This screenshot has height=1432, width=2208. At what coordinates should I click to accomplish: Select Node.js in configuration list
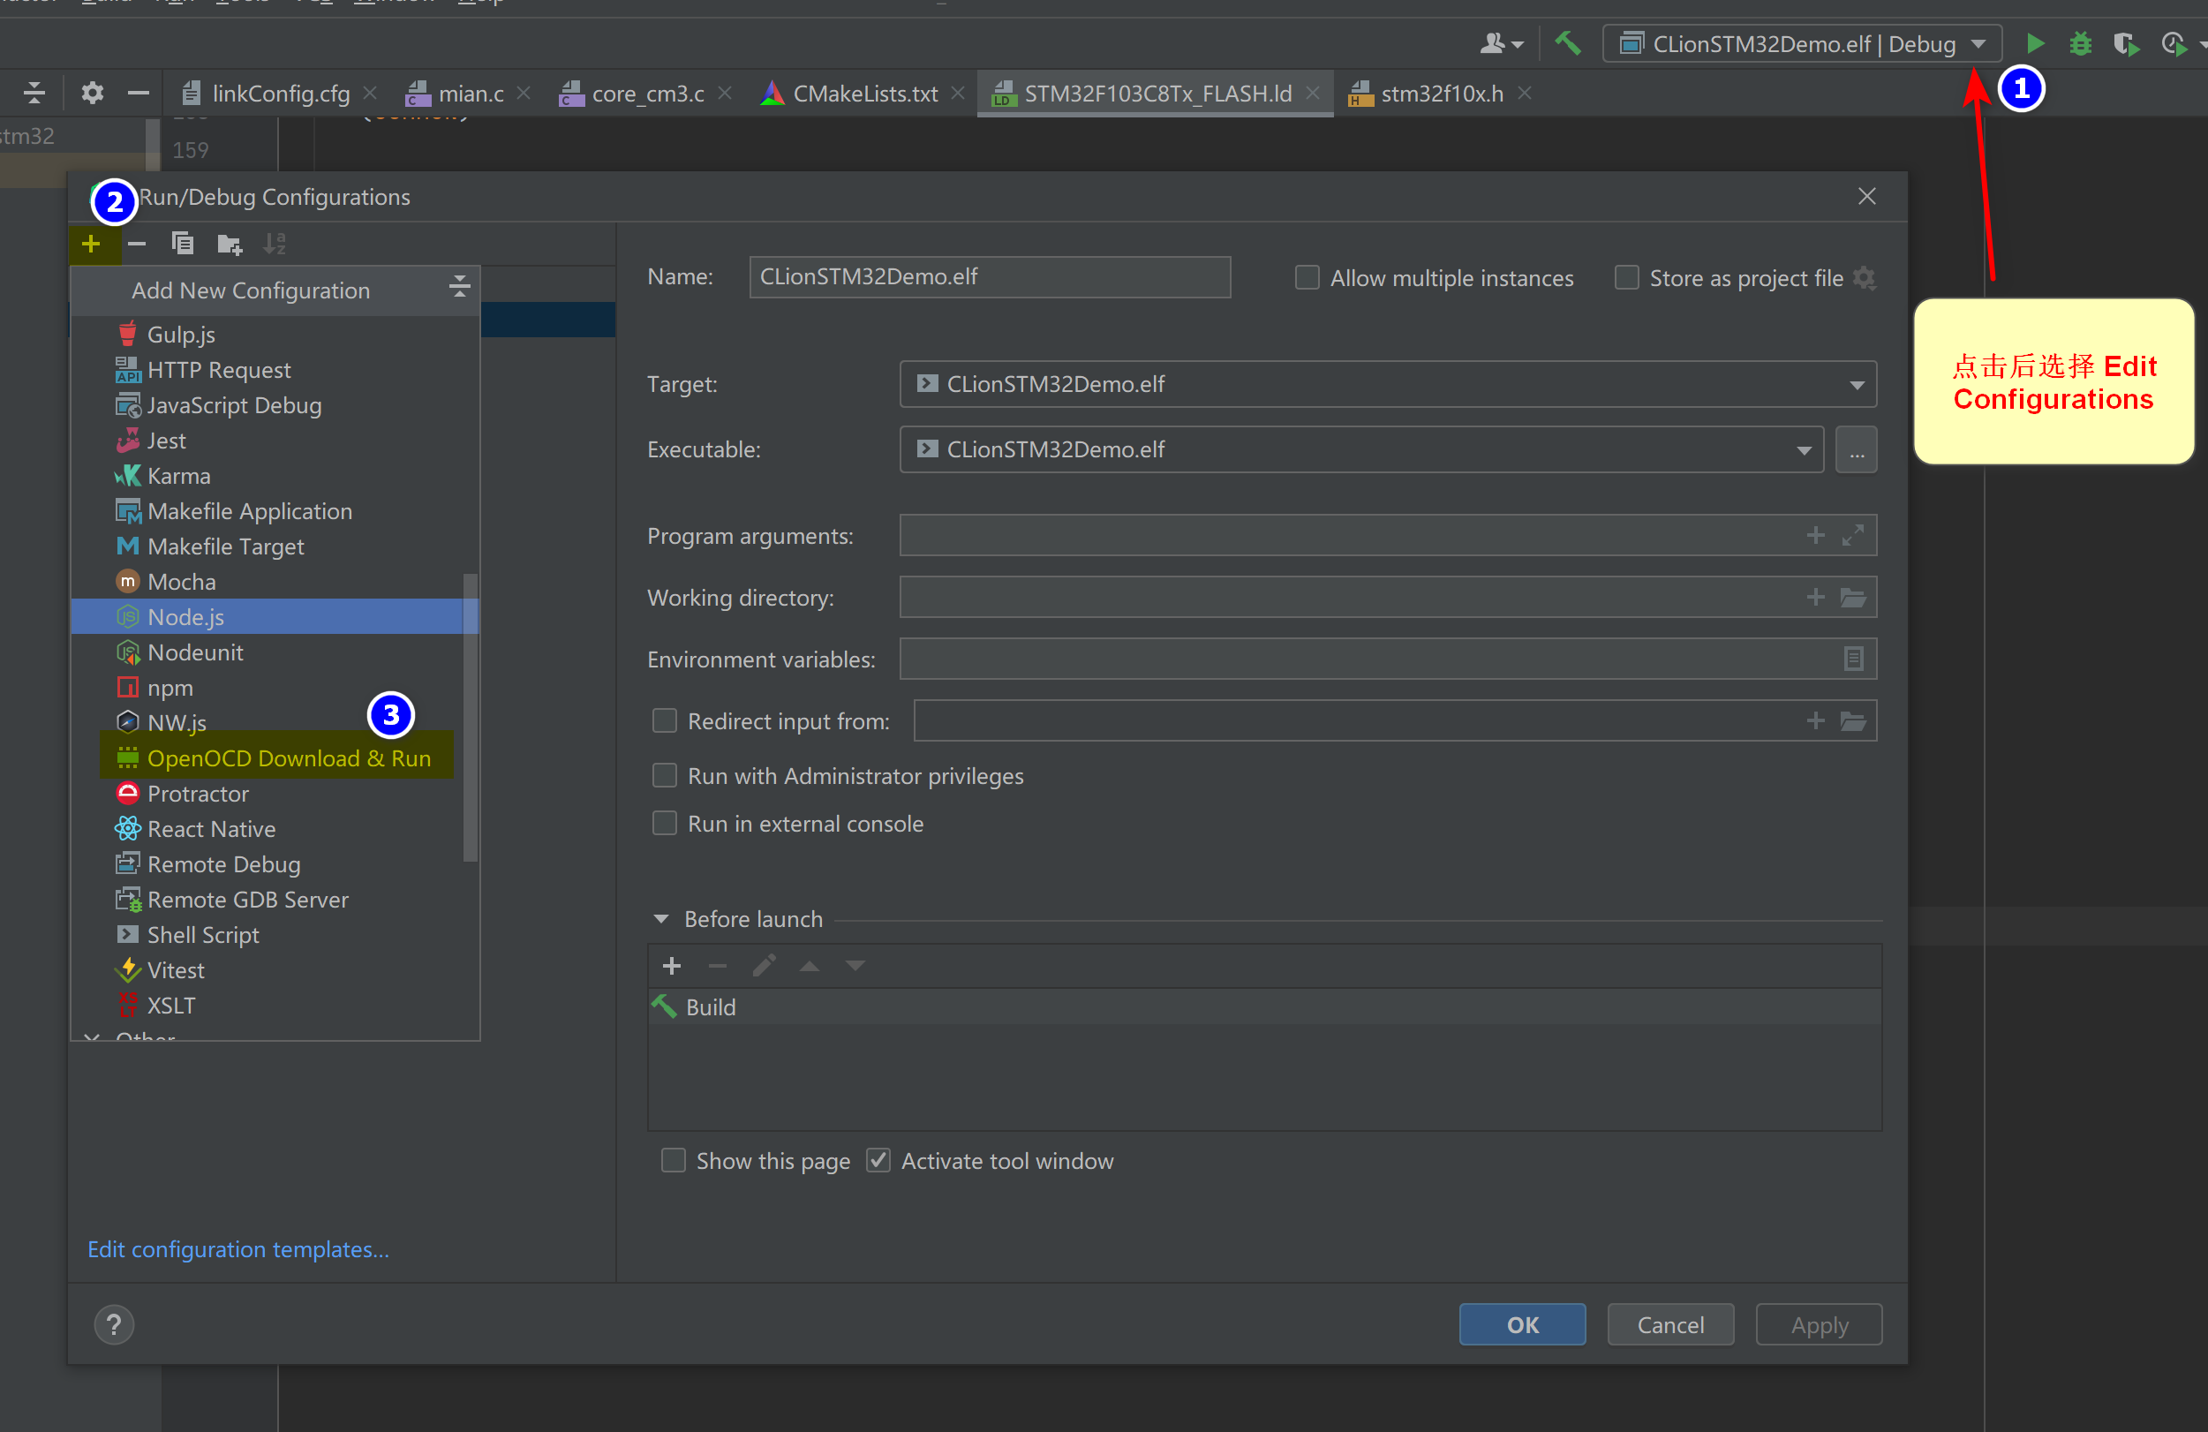tap(275, 617)
